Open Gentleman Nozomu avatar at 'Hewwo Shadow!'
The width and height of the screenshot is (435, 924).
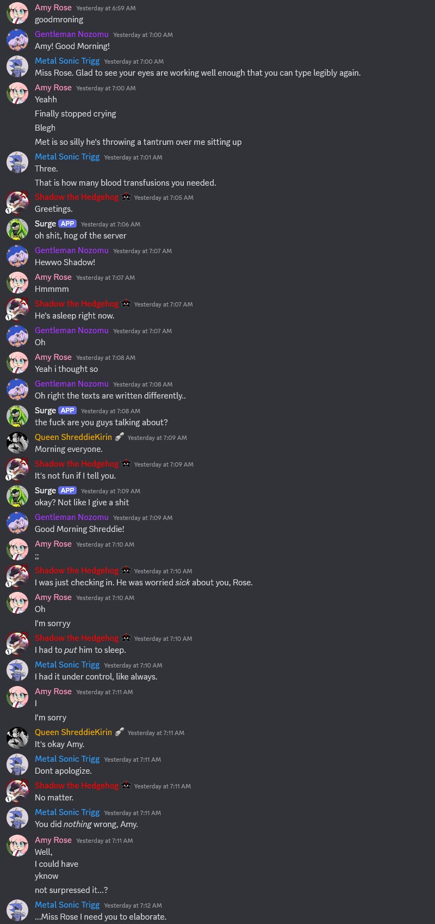17,256
